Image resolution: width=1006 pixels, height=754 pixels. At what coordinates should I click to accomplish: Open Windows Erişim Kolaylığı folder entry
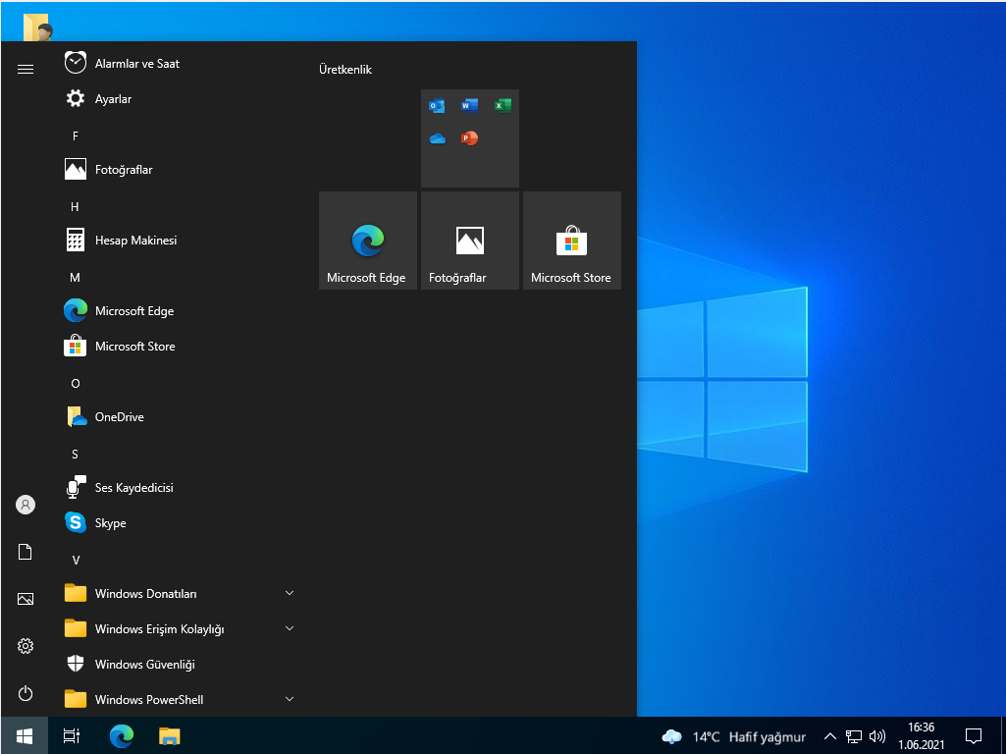coord(180,628)
